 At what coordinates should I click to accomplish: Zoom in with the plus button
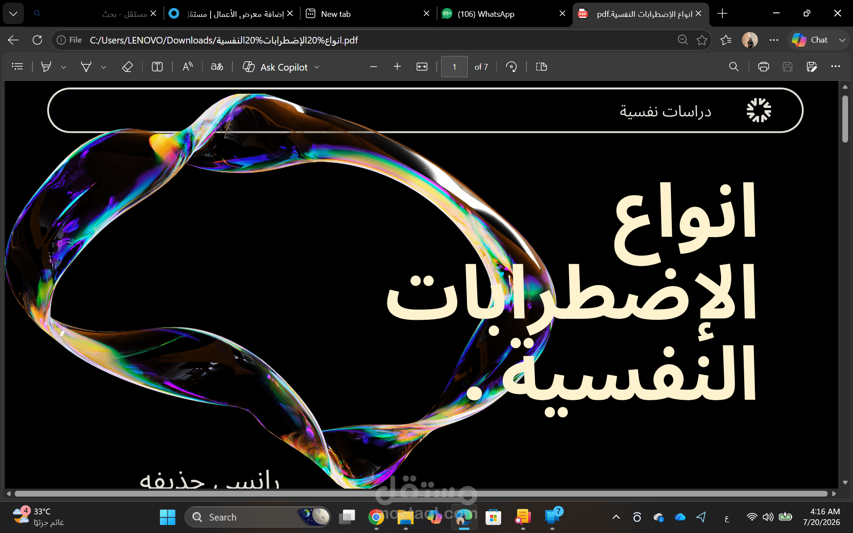397,67
